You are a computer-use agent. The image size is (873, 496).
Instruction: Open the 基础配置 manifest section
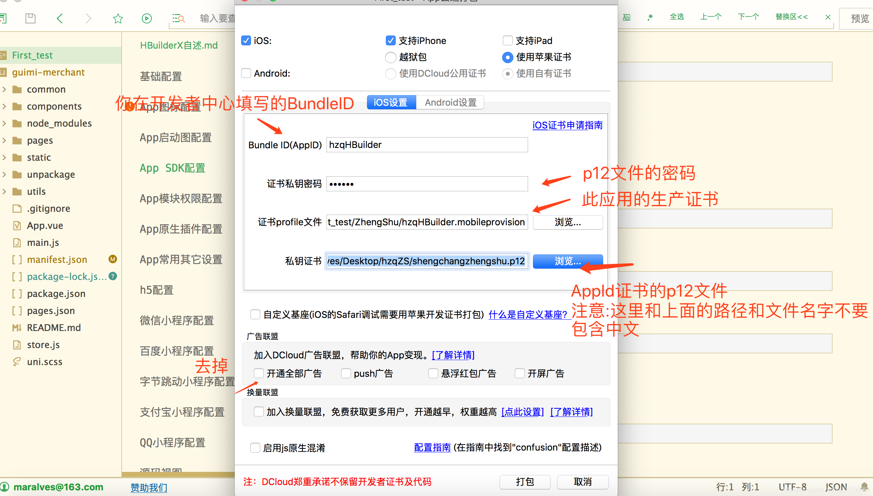click(x=161, y=76)
